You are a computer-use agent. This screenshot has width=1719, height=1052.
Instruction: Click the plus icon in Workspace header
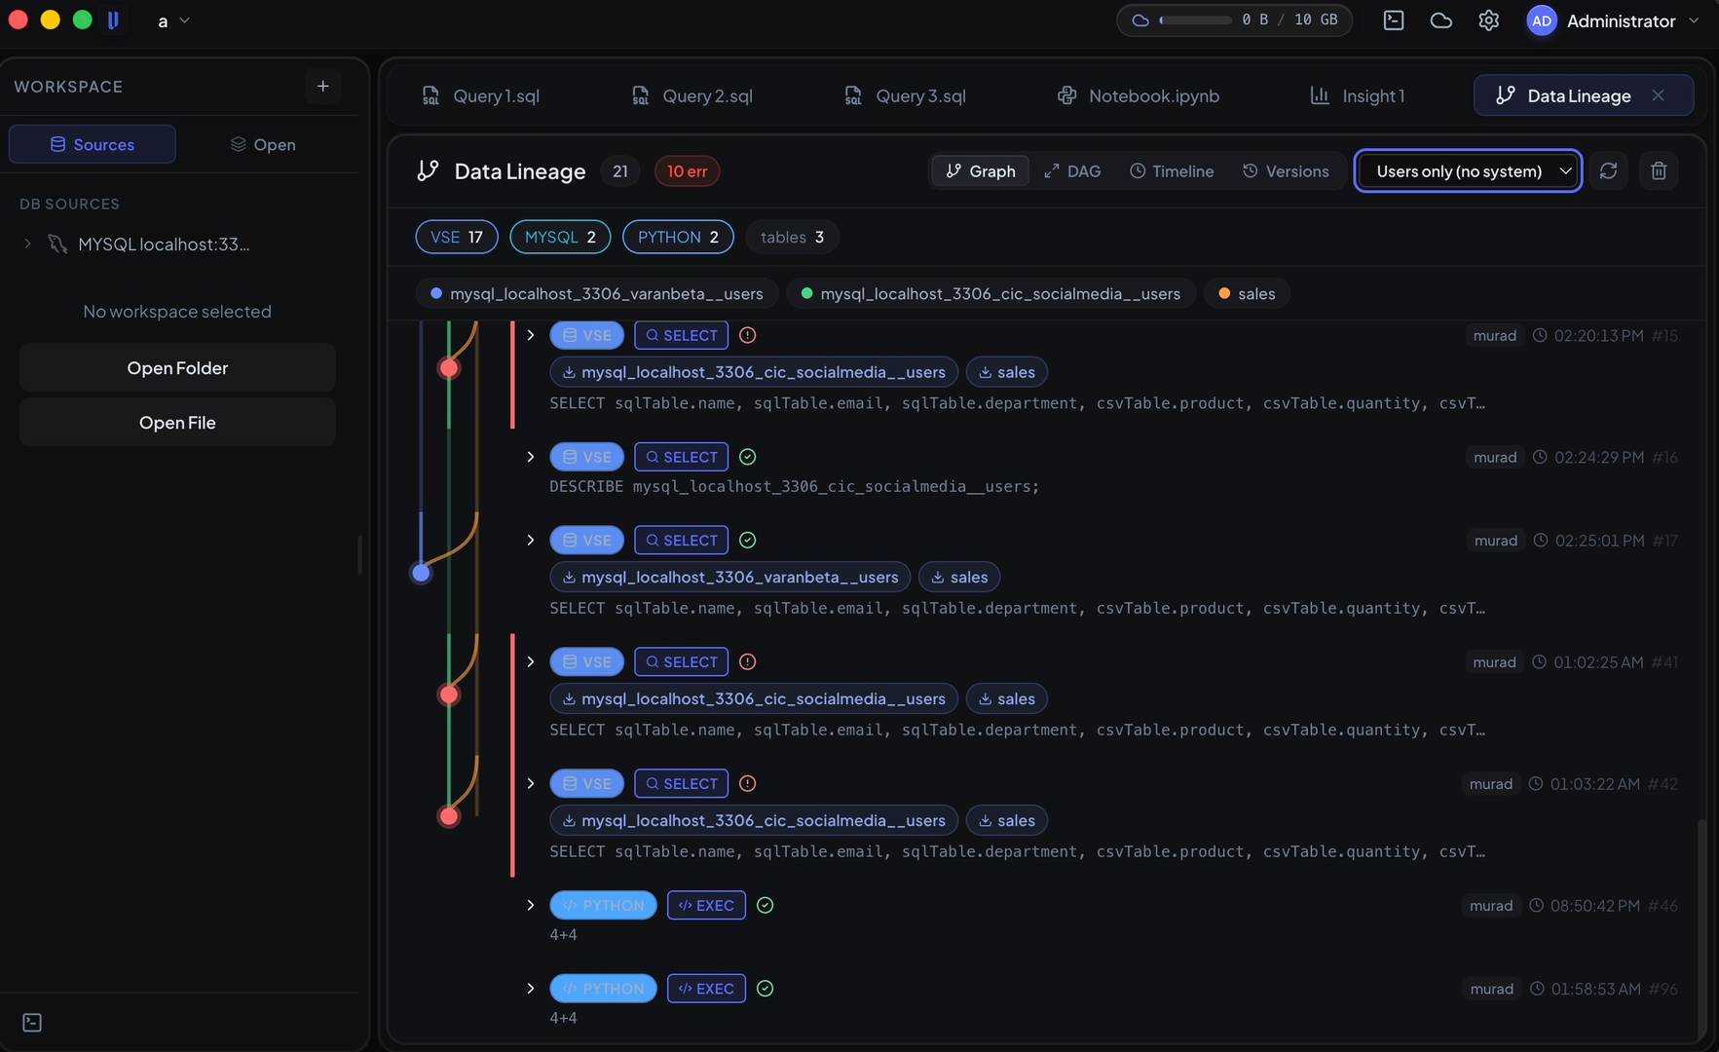click(322, 86)
